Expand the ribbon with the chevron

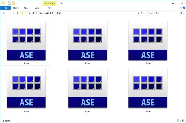tap(180, 8)
